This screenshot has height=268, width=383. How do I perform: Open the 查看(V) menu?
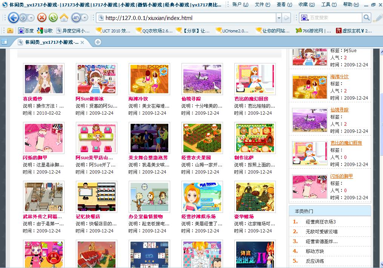click(x=284, y=5)
